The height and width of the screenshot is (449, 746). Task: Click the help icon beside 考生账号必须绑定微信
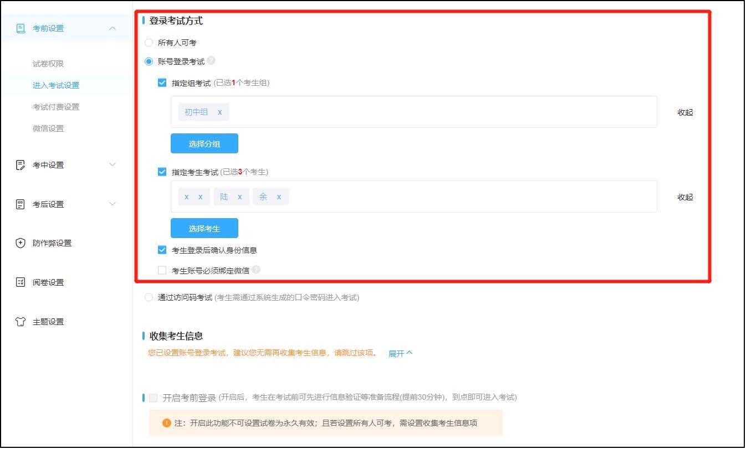coord(256,270)
